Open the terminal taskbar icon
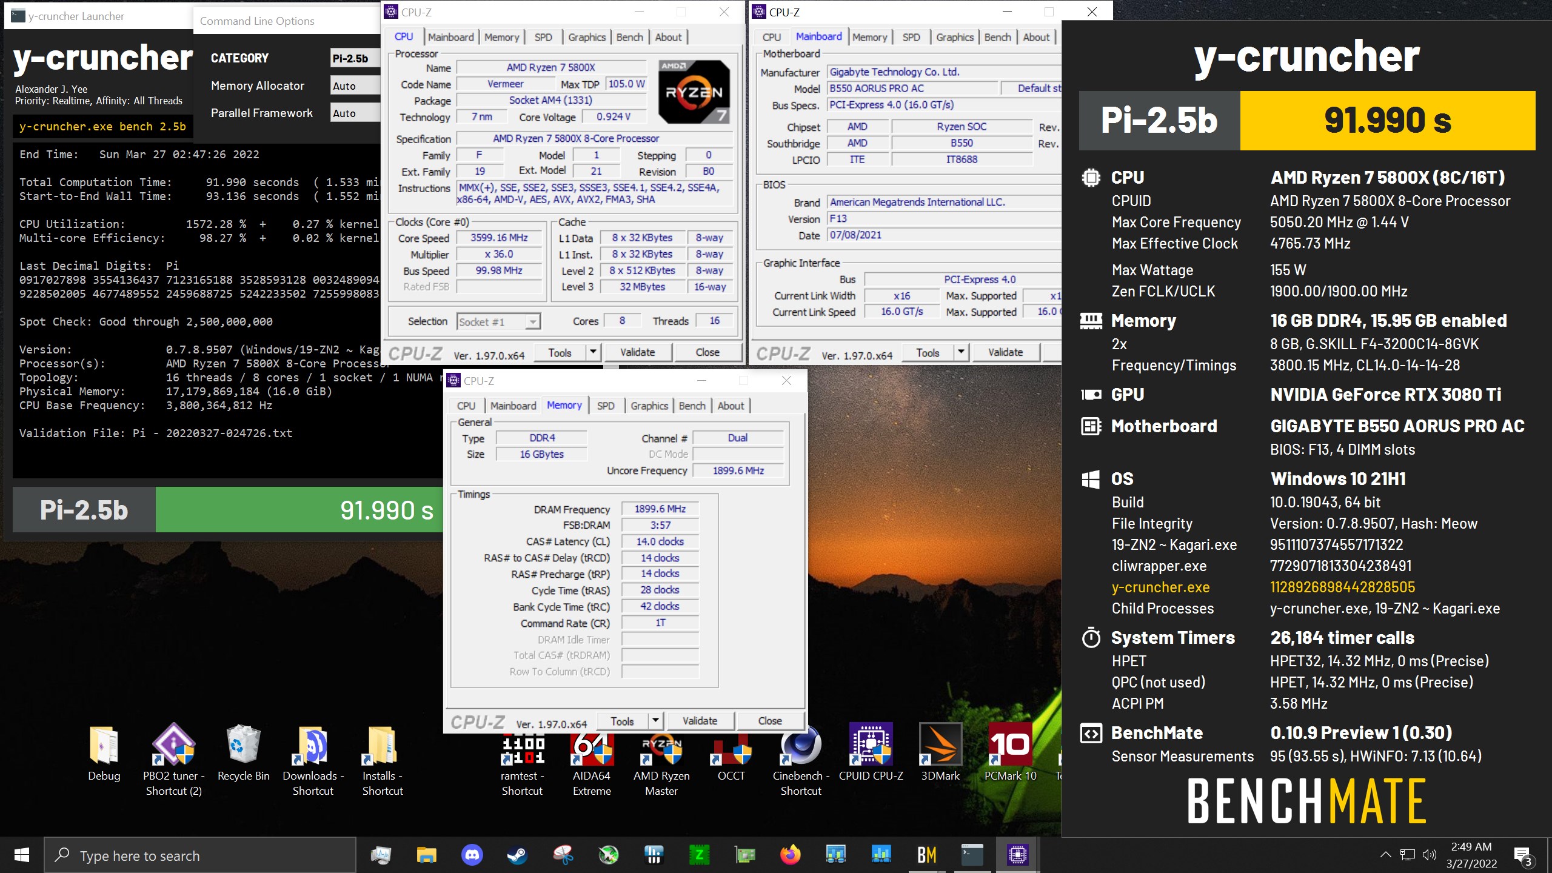1552x873 pixels. click(972, 855)
